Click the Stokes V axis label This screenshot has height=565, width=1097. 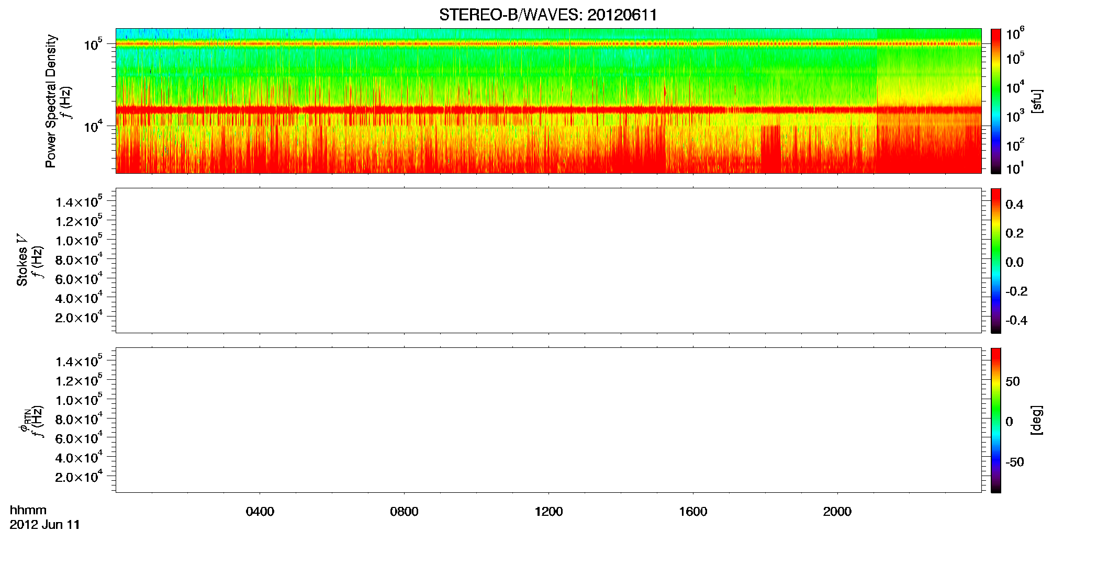point(23,261)
